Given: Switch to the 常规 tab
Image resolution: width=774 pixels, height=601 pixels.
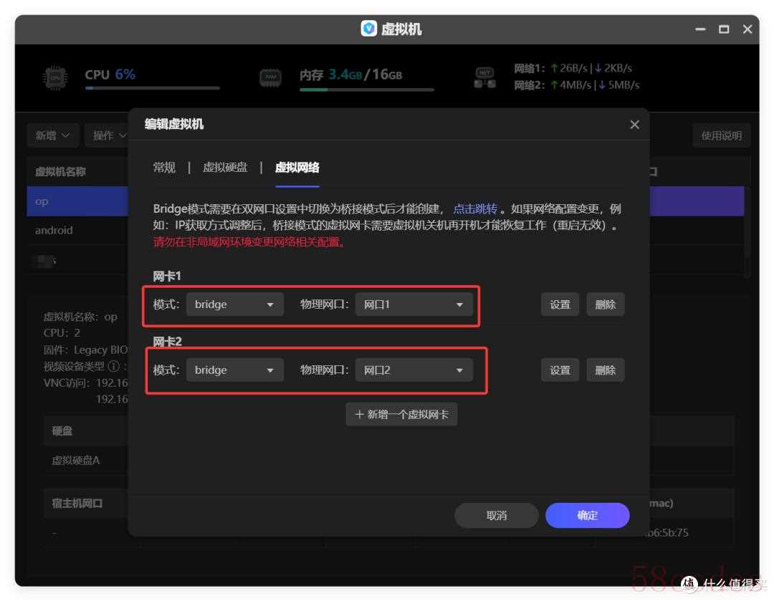Looking at the screenshot, I should (164, 168).
